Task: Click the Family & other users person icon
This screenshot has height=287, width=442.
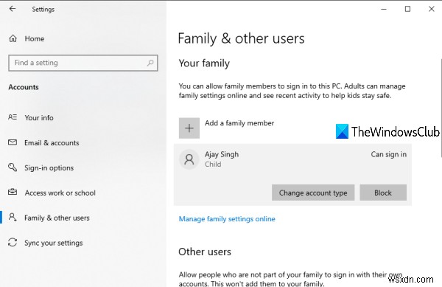Action: point(13,217)
